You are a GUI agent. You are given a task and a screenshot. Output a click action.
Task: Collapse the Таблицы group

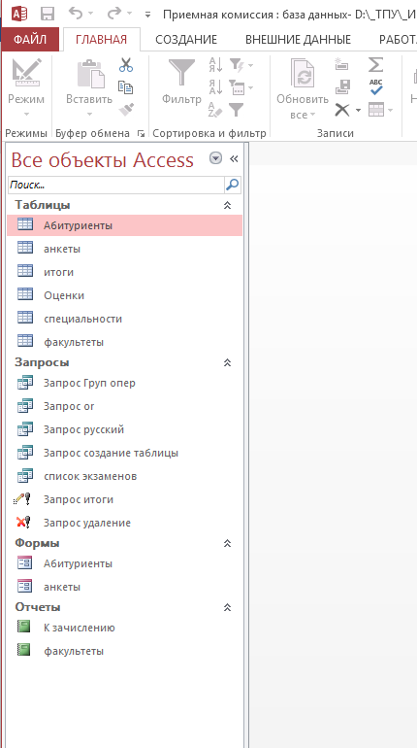[x=228, y=205]
